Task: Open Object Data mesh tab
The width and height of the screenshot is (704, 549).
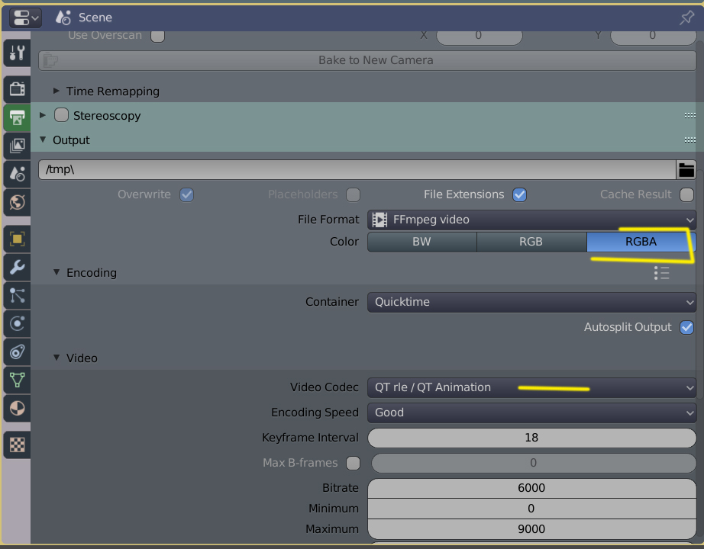Action: pyautogui.click(x=17, y=379)
